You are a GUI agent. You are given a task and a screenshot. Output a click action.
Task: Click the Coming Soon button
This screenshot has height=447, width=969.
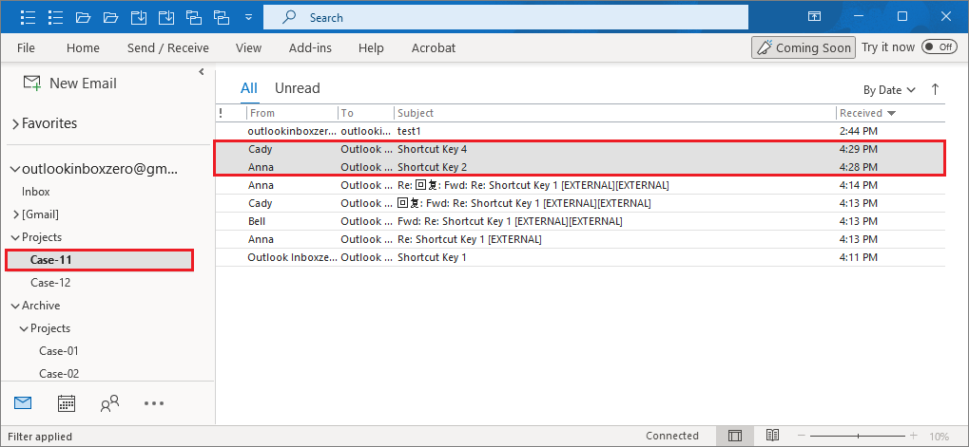coord(802,47)
